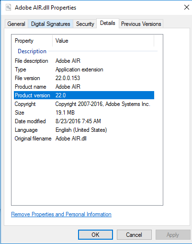Close the Adobe AIR.dll Properties dialog
Image resolution: width=192 pixels, height=244 pixels.
click(x=187, y=7)
